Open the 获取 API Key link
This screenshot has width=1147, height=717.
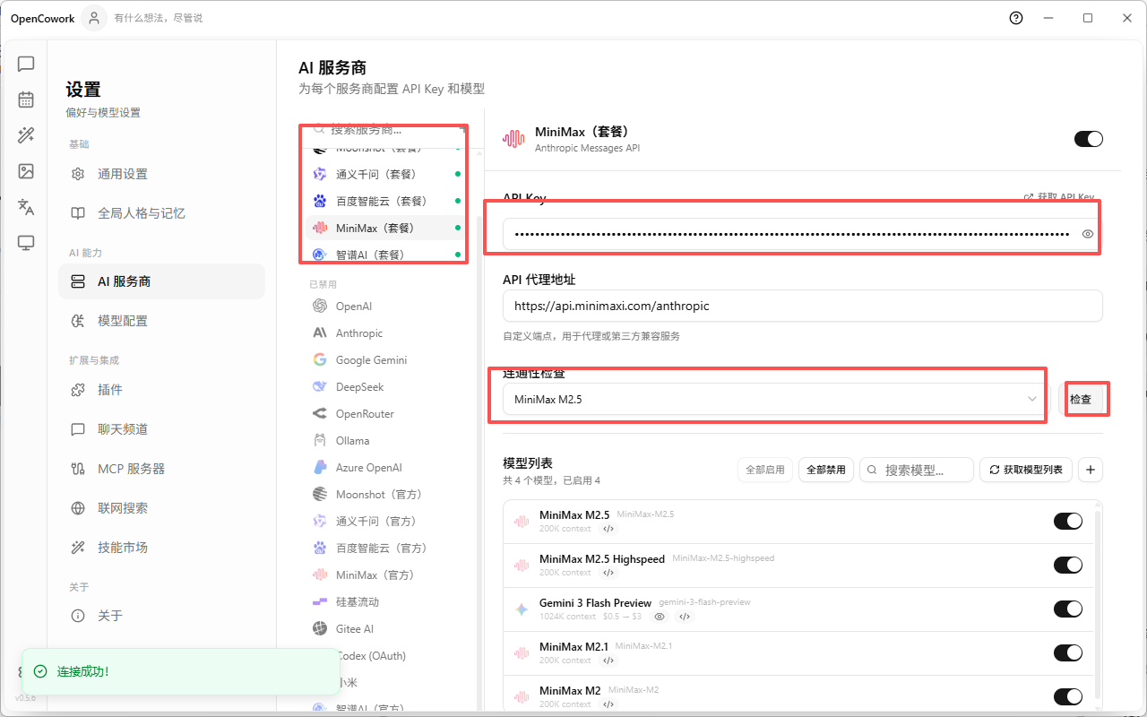tap(1059, 197)
